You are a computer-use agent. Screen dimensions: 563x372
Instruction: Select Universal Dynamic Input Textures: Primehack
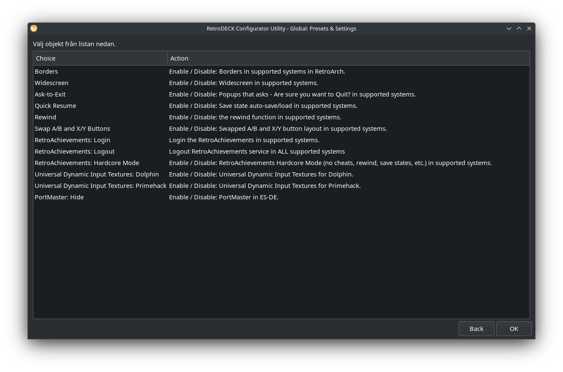pos(101,186)
